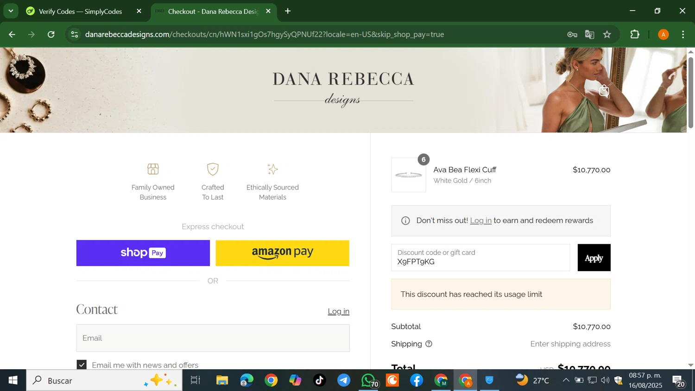Open TikTok from the taskbar

click(320, 380)
